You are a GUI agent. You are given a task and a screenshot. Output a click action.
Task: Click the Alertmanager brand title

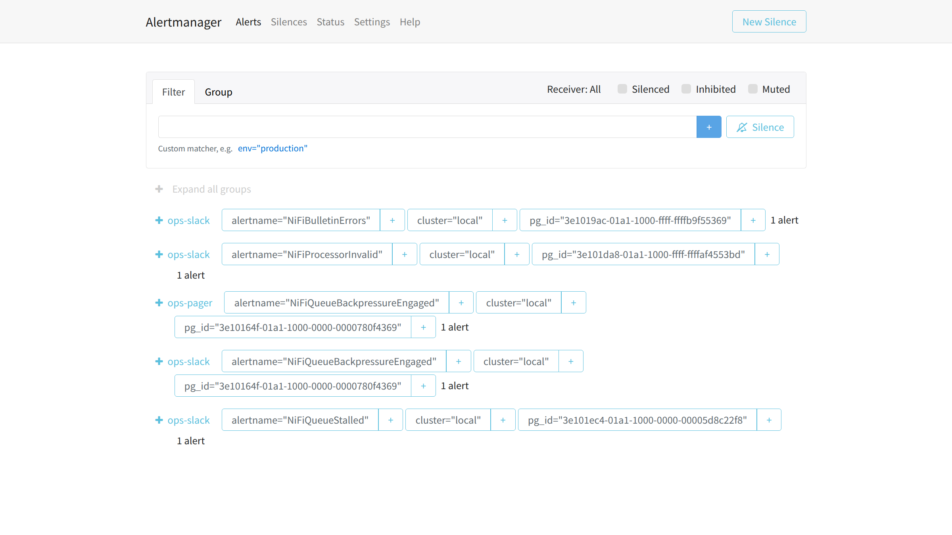click(183, 22)
